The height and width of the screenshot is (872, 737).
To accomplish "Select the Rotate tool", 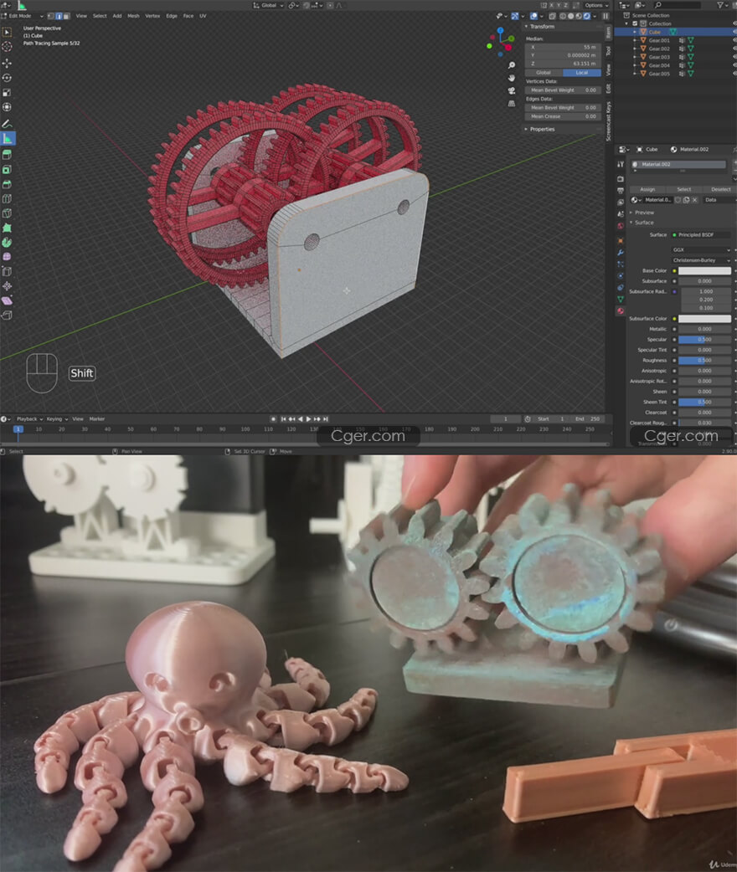I will coord(8,78).
